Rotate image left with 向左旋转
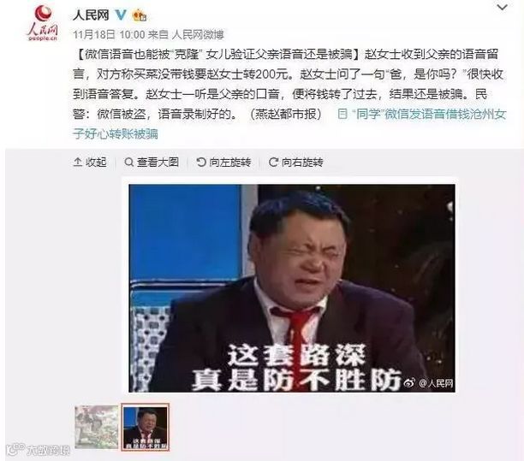524x461 pixels. tap(223, 163)
